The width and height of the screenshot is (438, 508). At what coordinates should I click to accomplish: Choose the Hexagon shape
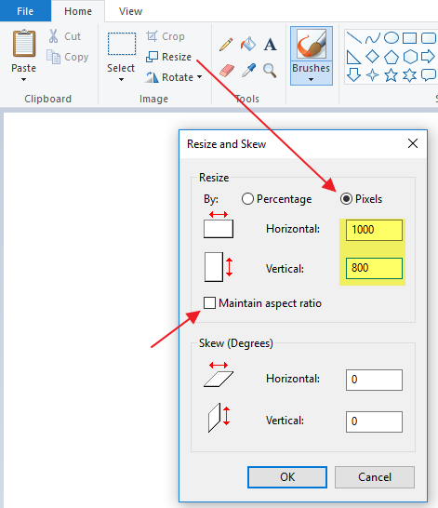pos(410,57)
